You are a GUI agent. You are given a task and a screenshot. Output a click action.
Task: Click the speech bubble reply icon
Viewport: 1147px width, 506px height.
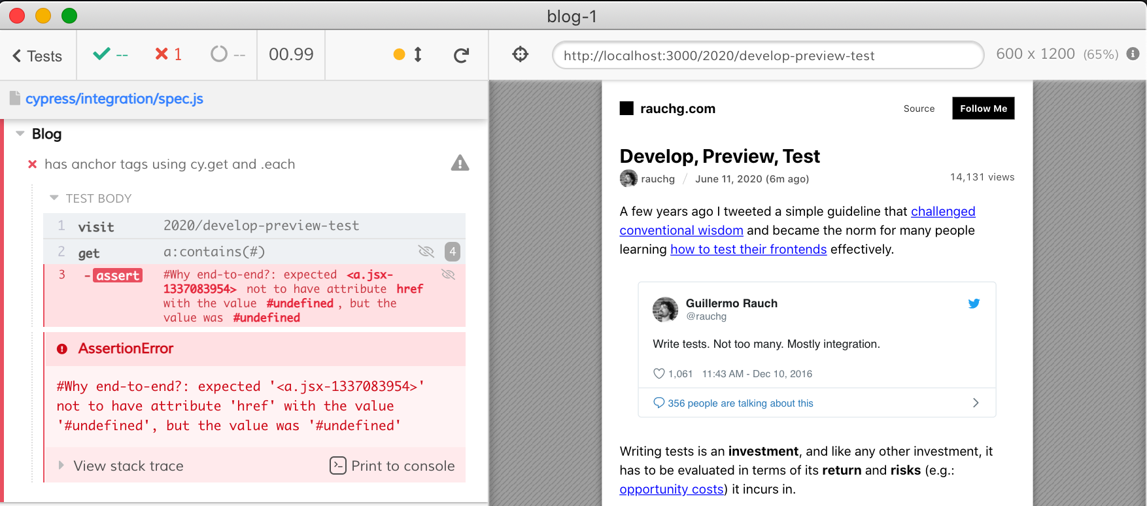[659, 403]
